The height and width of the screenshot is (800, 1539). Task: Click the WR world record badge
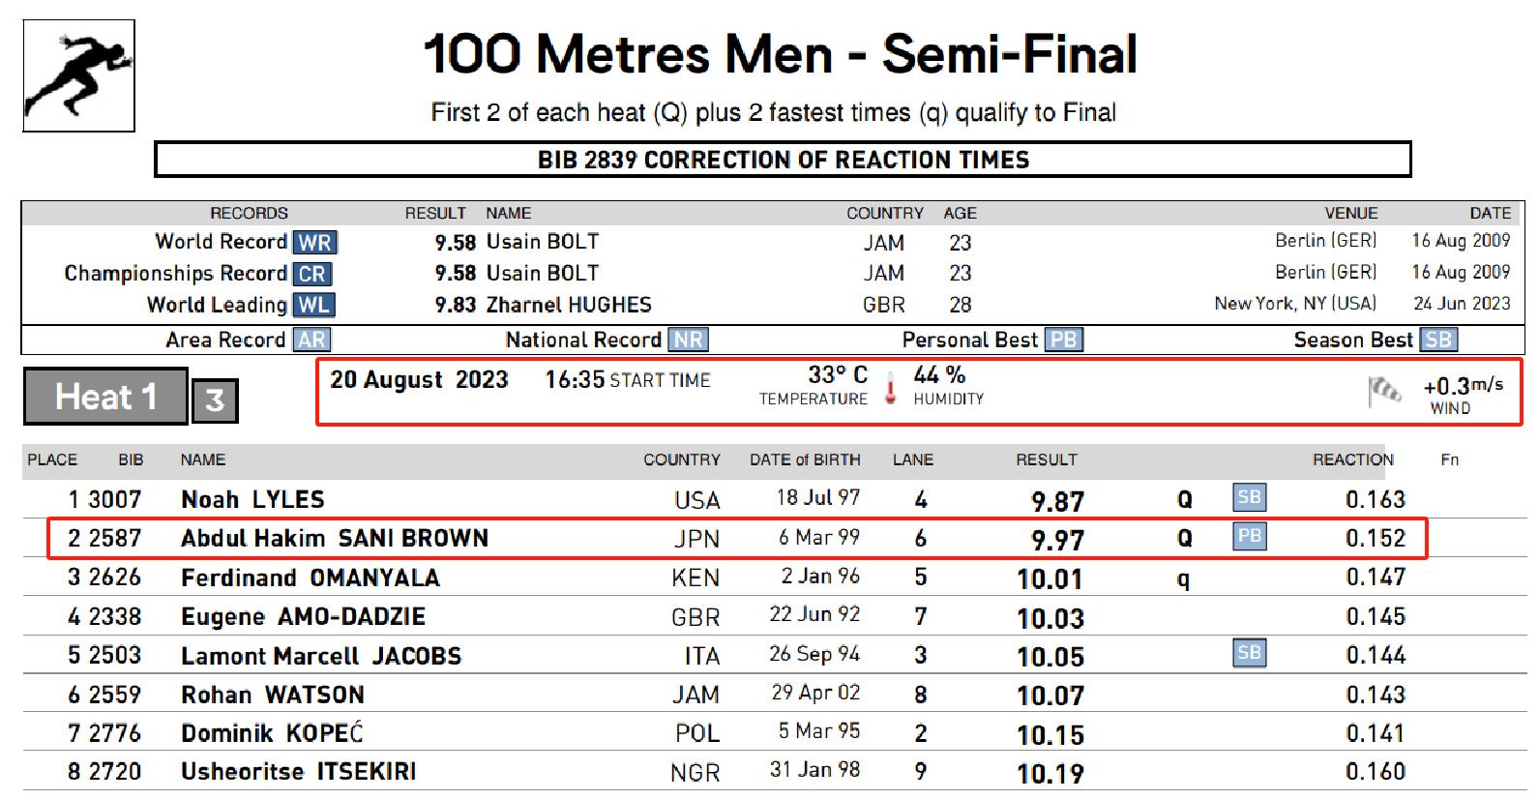click(x=315, y=243)
